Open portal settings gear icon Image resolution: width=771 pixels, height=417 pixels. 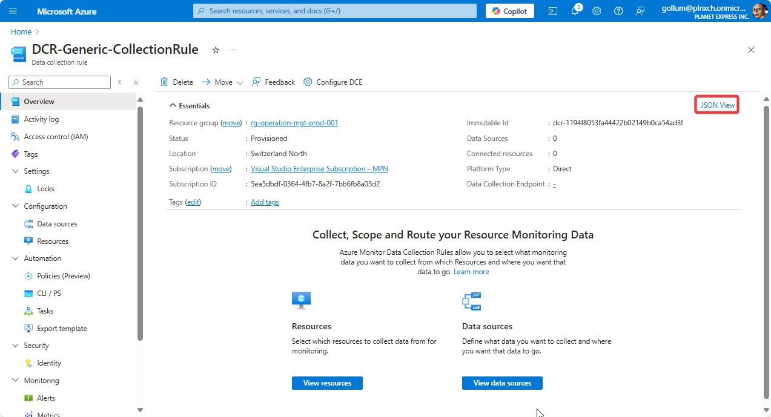point(597,11)
